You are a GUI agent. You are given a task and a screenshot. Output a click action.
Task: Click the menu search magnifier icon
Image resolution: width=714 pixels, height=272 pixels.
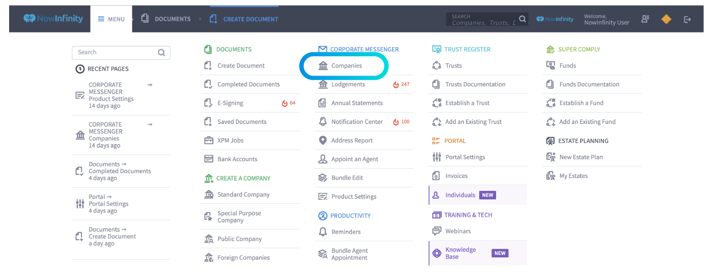click(162, 53)
